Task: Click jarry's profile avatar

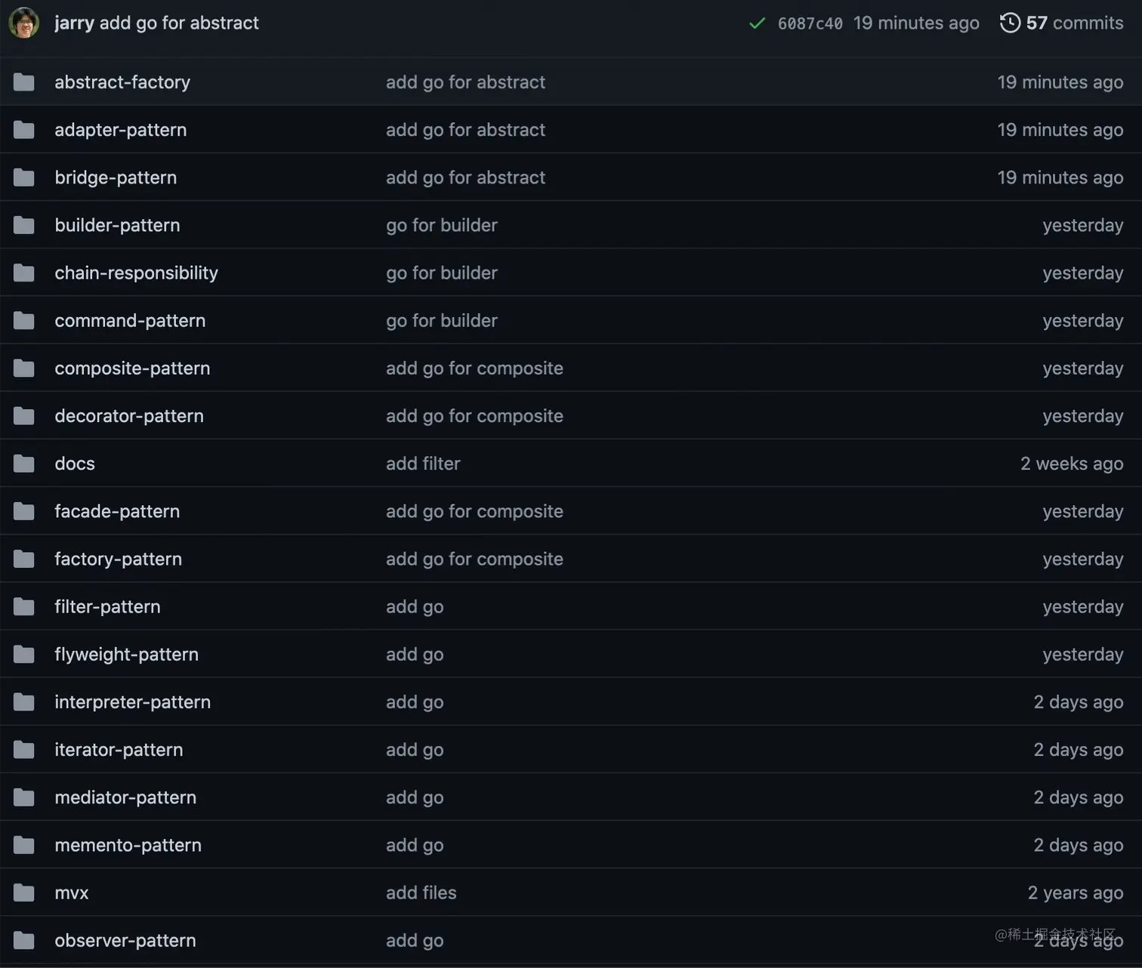Action: click(23, 23)
